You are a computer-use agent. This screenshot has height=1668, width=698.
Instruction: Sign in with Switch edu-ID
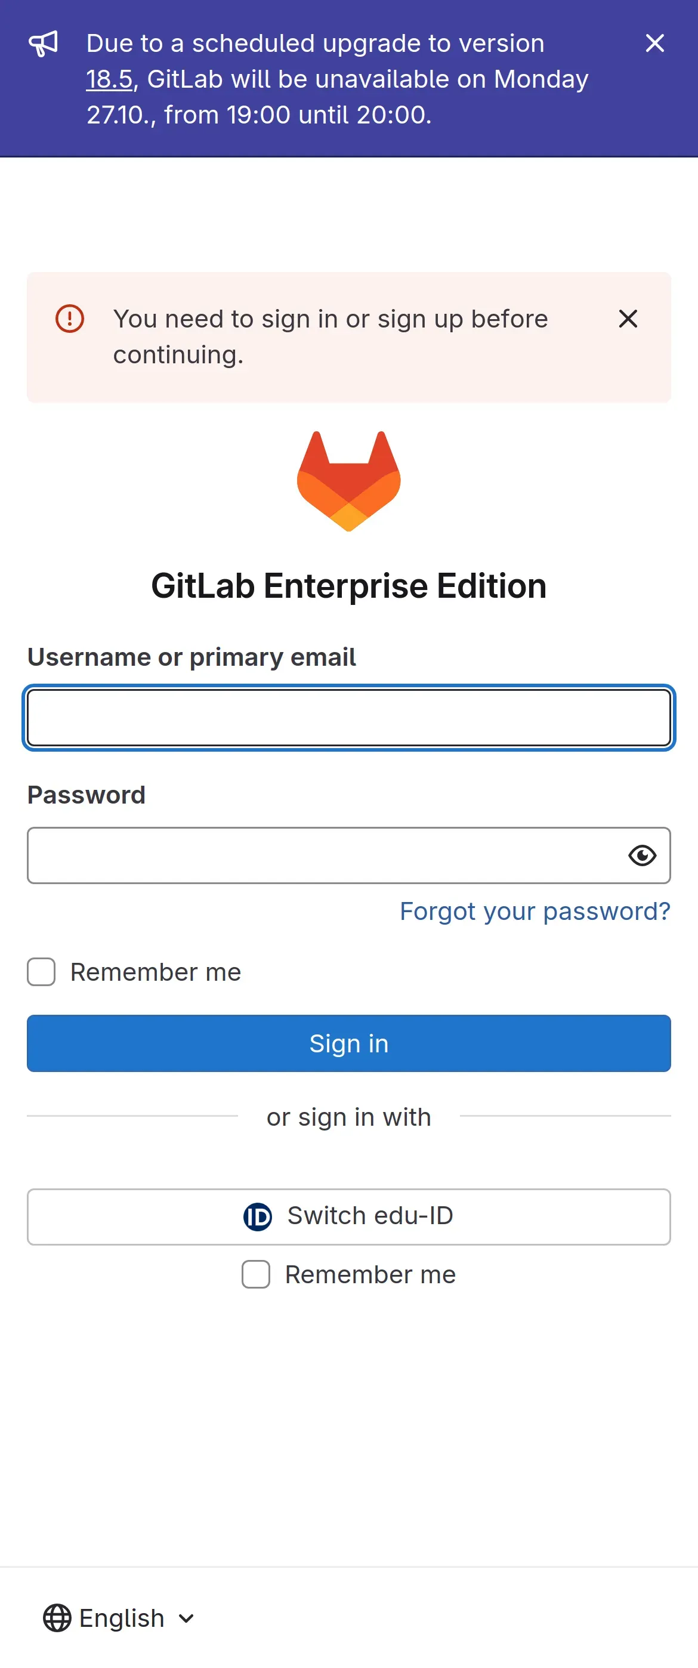348,1216
